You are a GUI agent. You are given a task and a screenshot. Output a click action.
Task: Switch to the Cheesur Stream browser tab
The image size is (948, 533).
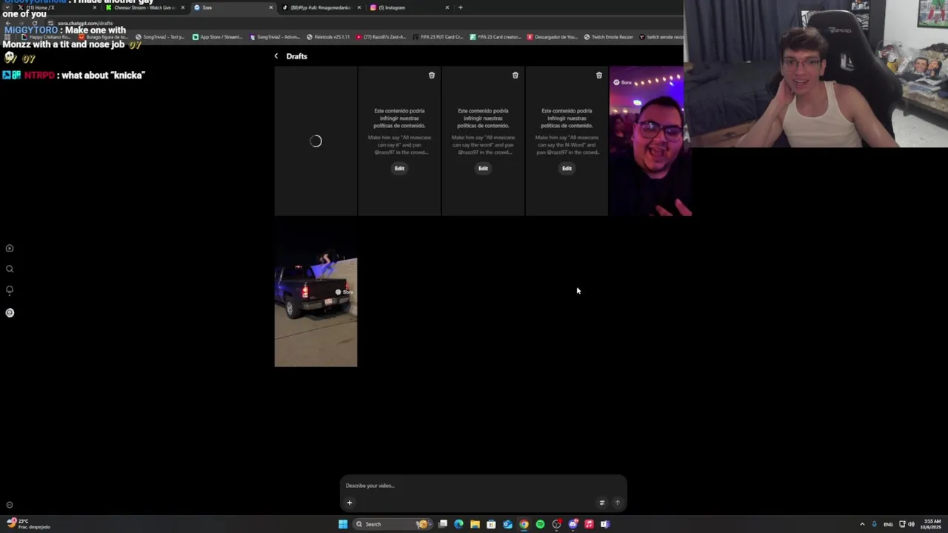pyautogui.click(x=144, y=7)
